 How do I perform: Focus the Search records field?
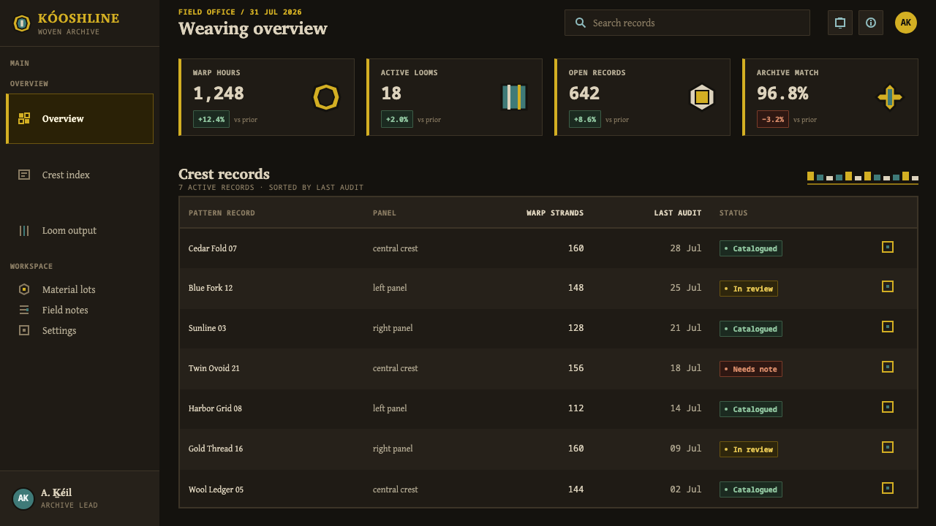(687, 23)
